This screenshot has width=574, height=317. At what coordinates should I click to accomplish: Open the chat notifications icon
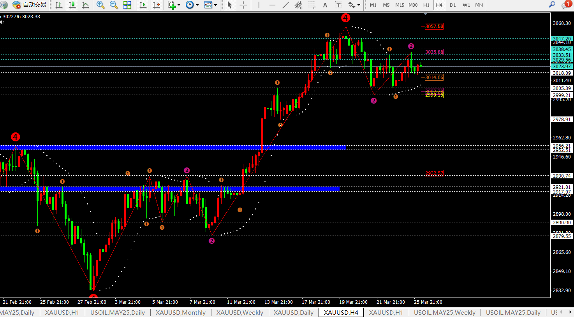point(567,5)
